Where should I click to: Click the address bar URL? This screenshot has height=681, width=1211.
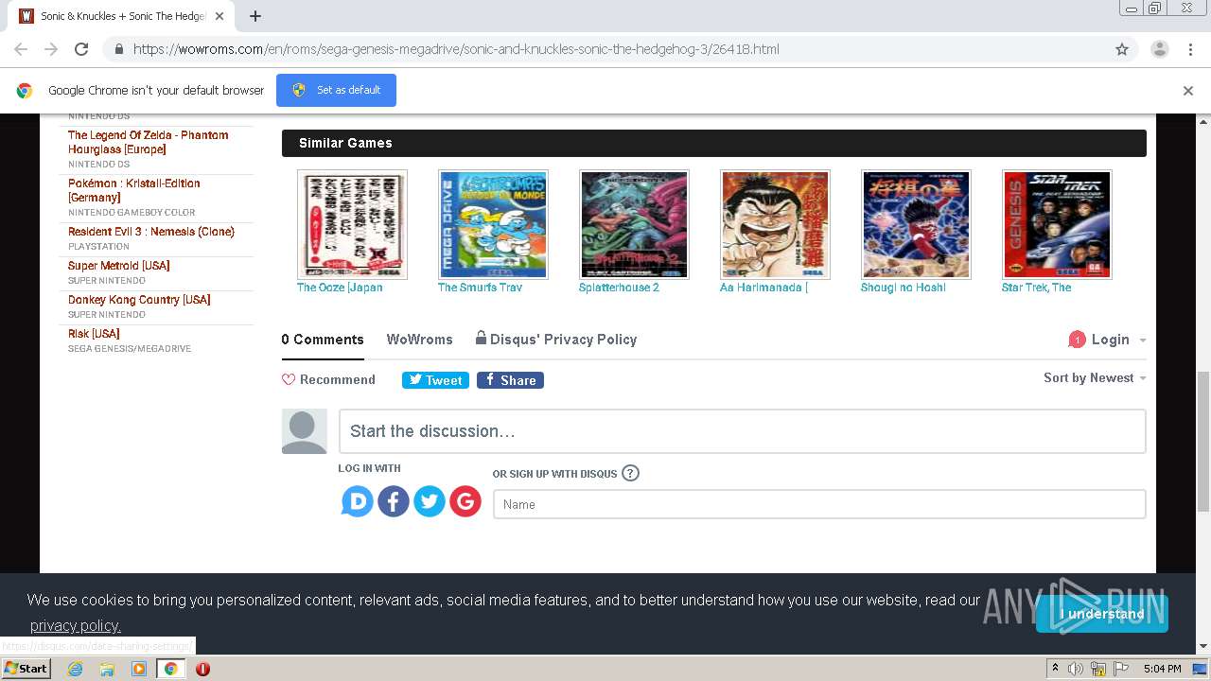[x=456, y=49]
